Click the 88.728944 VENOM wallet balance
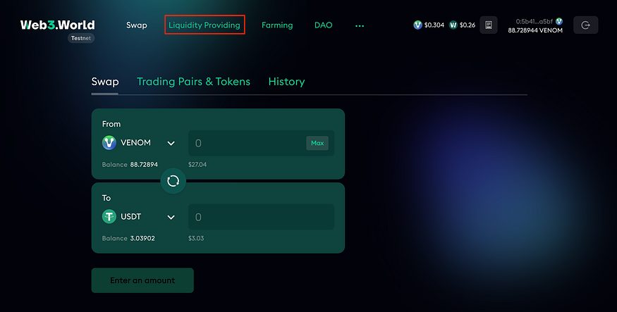The width and height of the screenshot is (617, 312). tap(535, 30)
